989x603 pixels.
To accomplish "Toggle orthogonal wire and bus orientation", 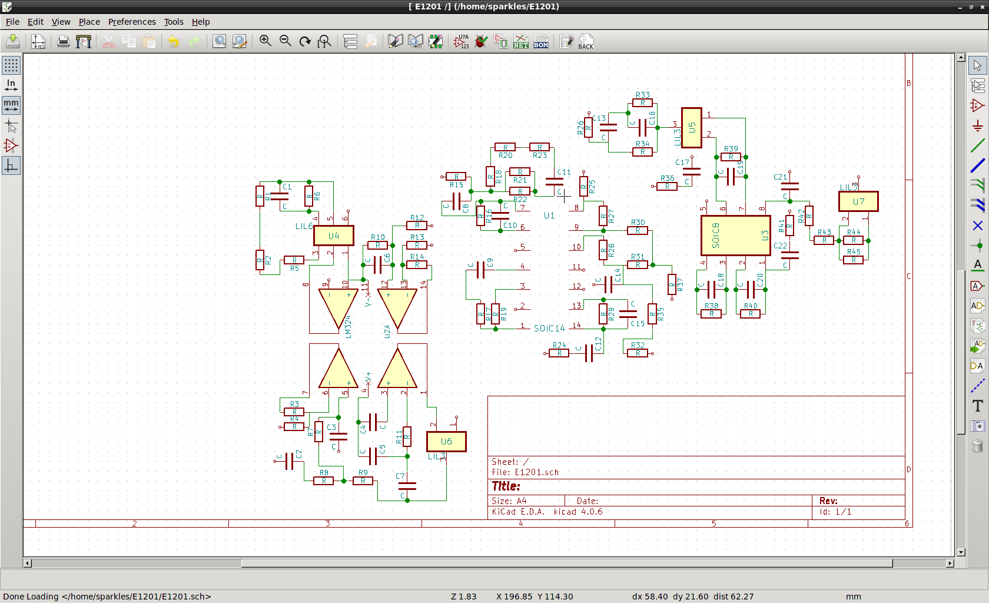I will point(11,166).
